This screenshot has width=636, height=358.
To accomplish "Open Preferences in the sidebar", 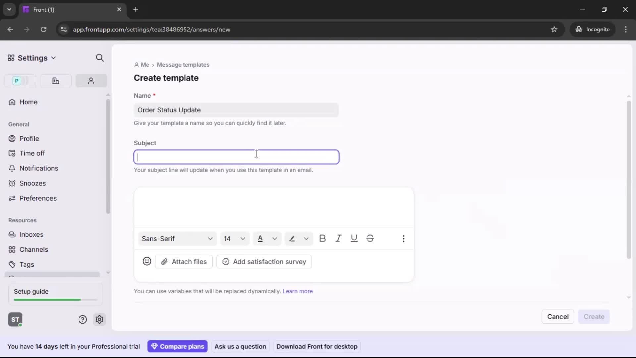I will [37, 198].
